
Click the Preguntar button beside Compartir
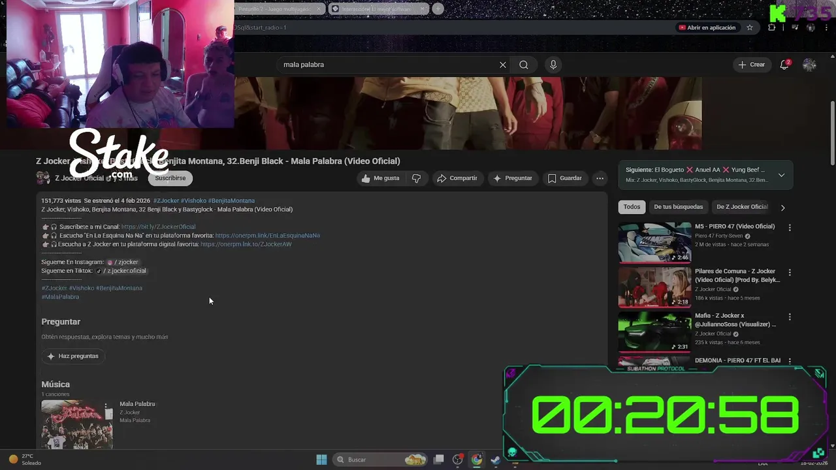pos(513,178)
